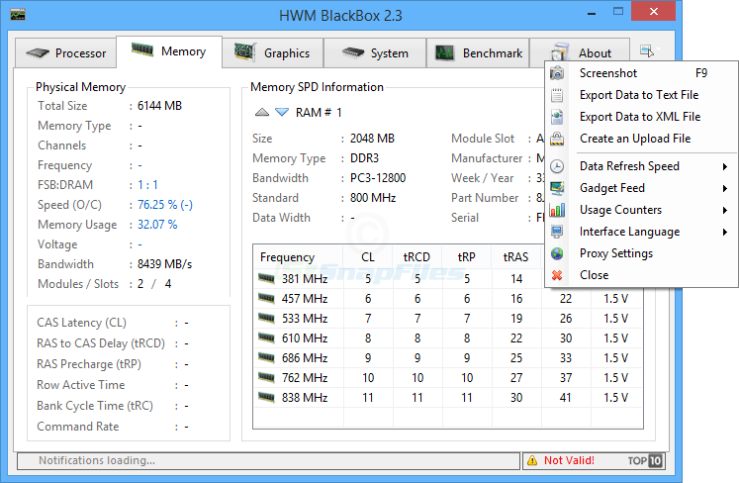The width and height of the screenshot is (739, 483).
Task: Expand the Data Refresh Speed submenu arrow
Action: (x=725, y=166)
